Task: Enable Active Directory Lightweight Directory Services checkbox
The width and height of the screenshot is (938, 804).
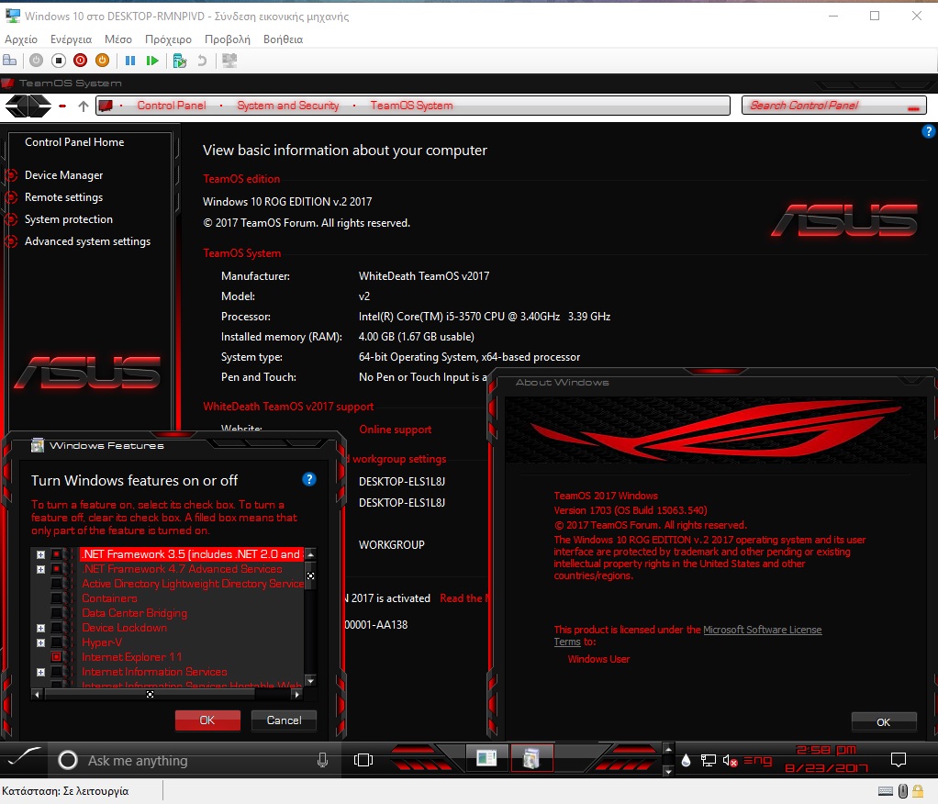Action: tap(56, 584)
